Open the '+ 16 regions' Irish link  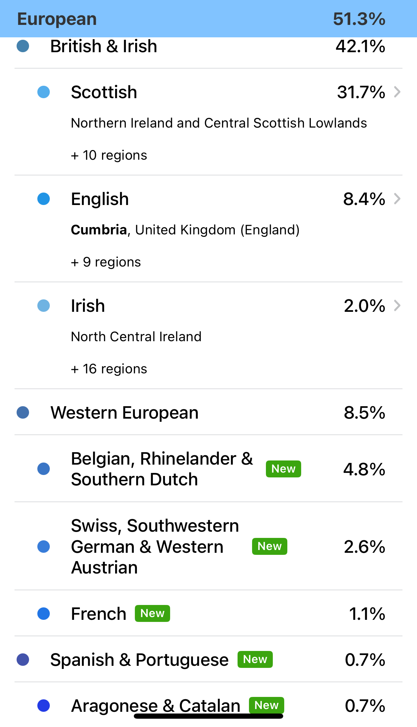point(109,369)
